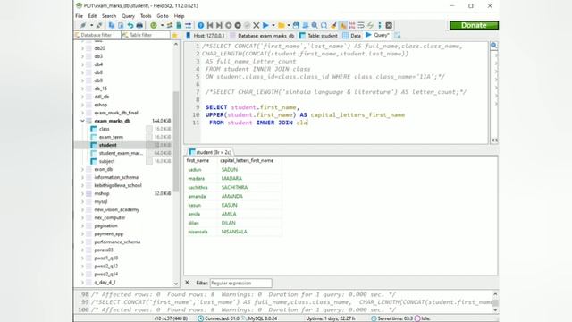This screenshot has height=322, width=572.
Task: Click the Replace text toolbar icon
Action: coord(324,25)
